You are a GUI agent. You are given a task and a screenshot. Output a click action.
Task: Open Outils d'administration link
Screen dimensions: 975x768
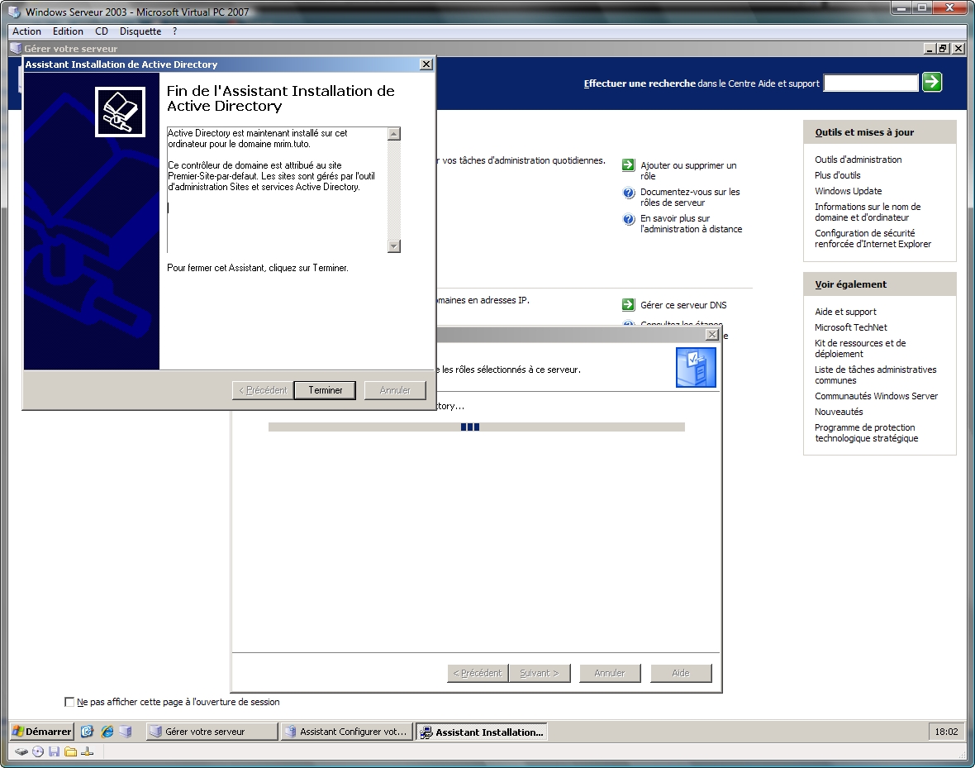coord(858,160)
